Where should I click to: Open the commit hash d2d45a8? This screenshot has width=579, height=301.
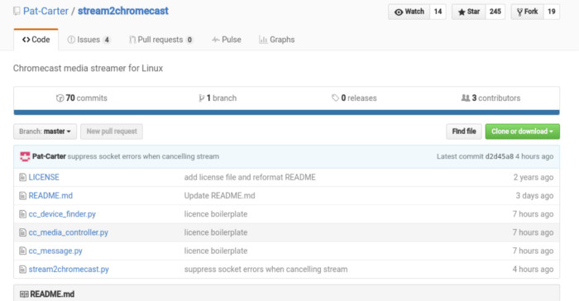click(500, 156)
